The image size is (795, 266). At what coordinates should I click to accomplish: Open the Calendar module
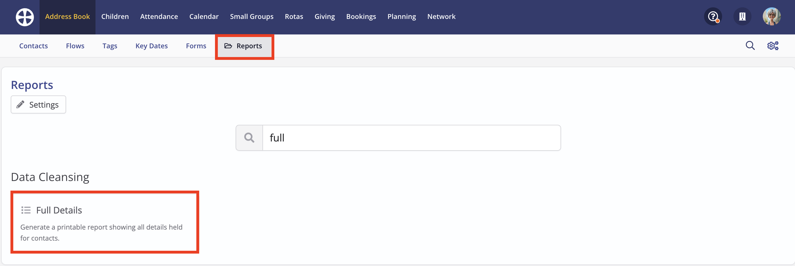pyautogui.click(x=204, y=17)
